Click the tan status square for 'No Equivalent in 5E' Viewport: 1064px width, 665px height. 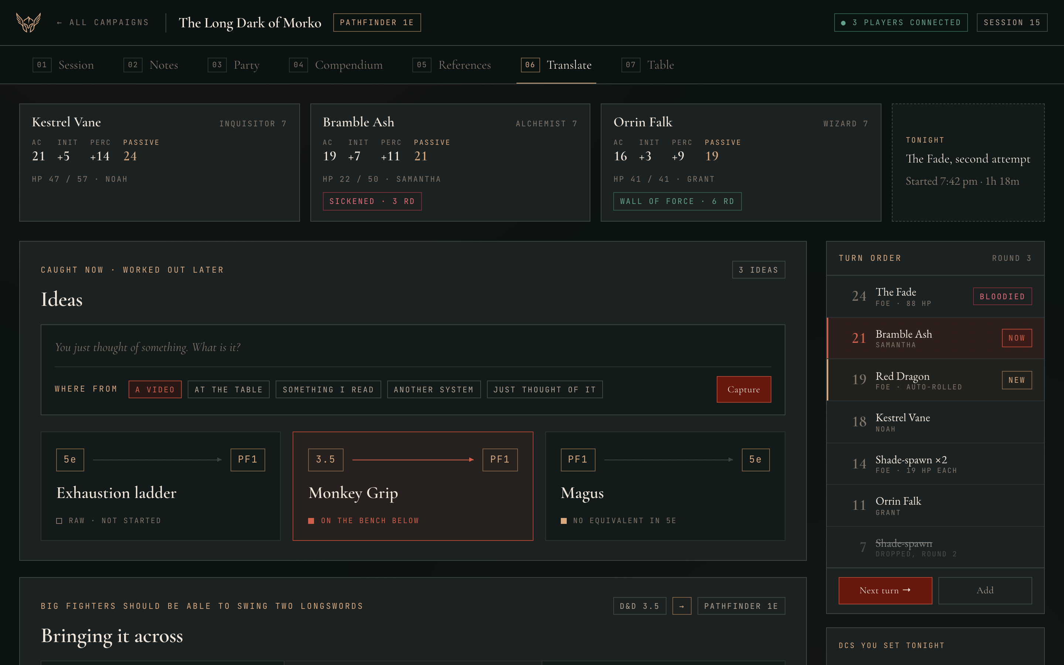[x=564, y=521]
